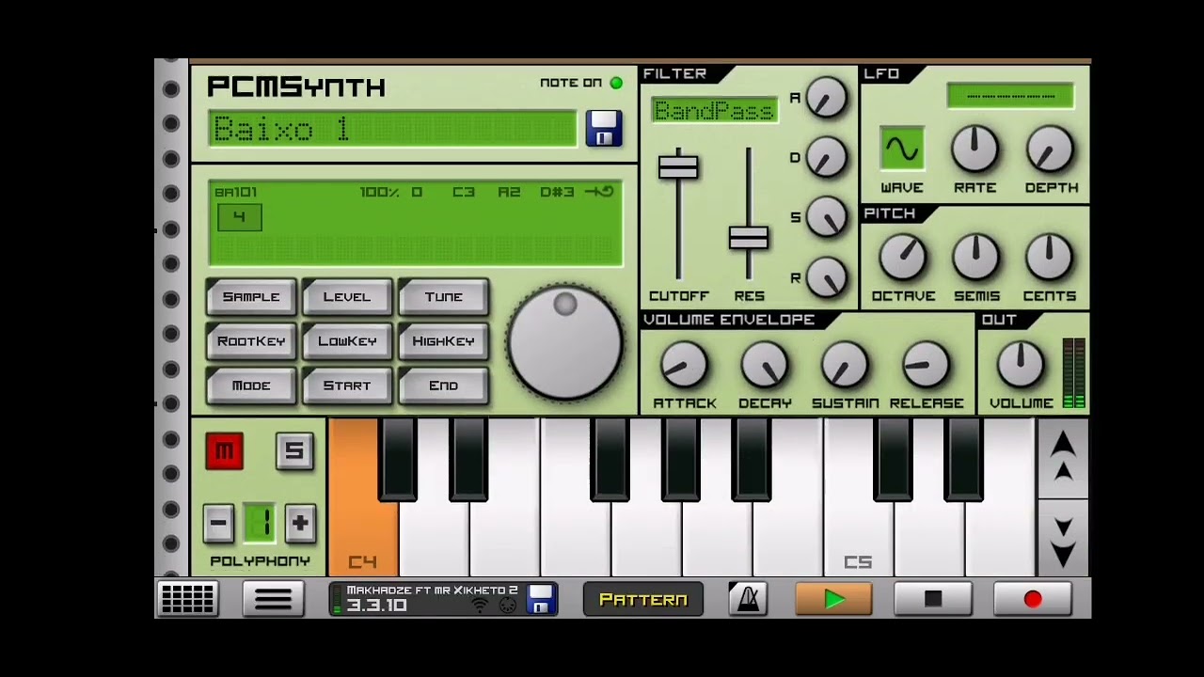Click the Pitch Semis knob
This screenshot has width=1204, height=677.
pyautogui.click(x=976, y=257)
